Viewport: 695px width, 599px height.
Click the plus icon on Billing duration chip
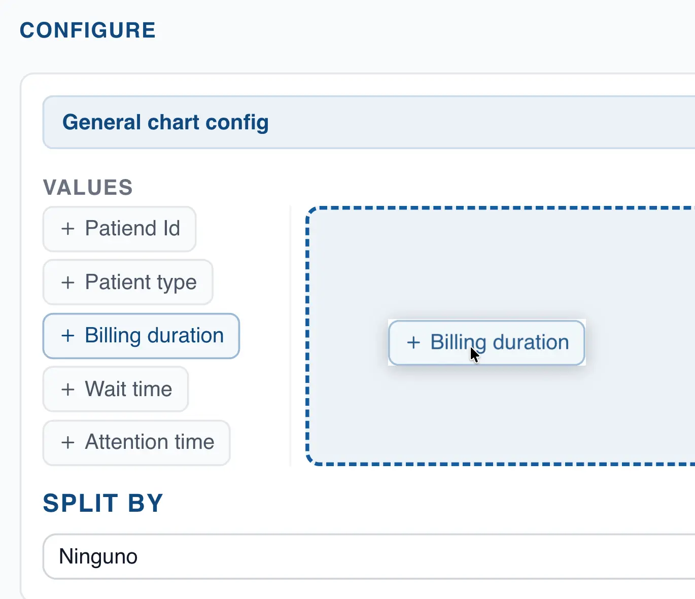[68, 336]
